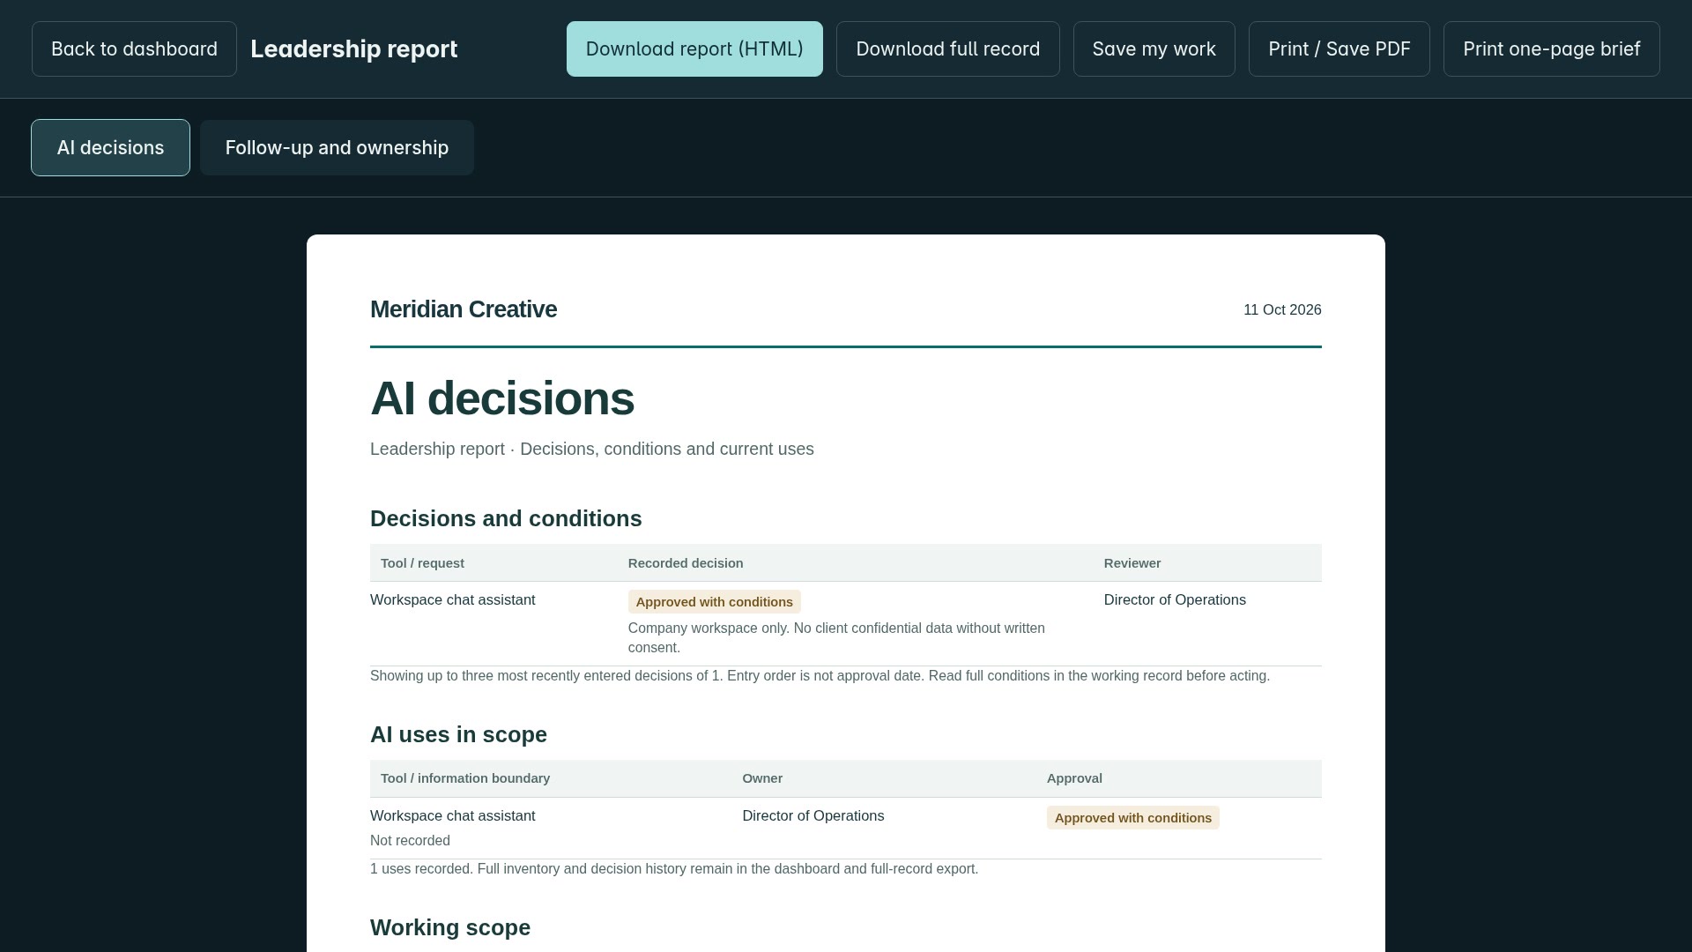Viewport: 1692px width, 952px height.
Task: Open Print / Save PDF
Action: (1339, 48)
